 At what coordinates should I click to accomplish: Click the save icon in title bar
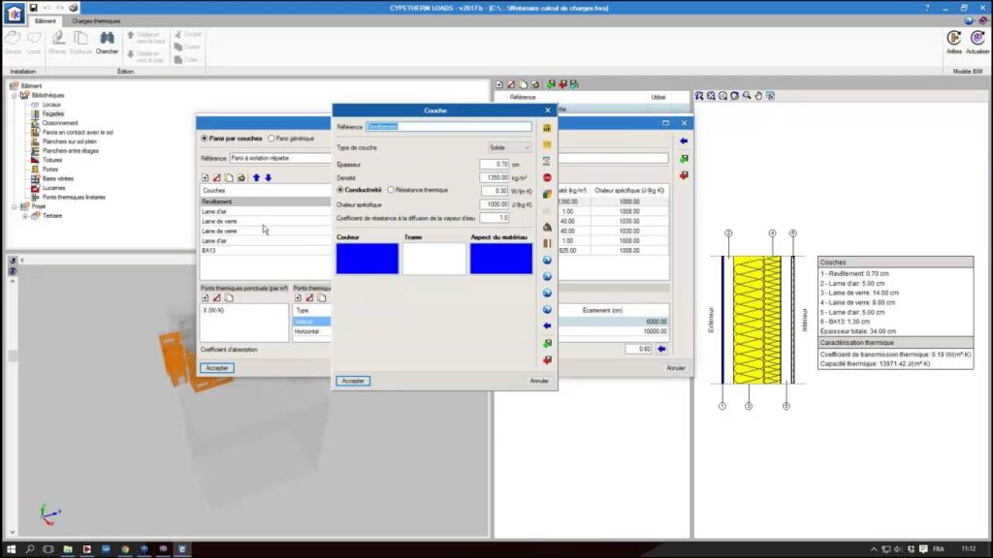pyautogui.click(x=33, y=7)
